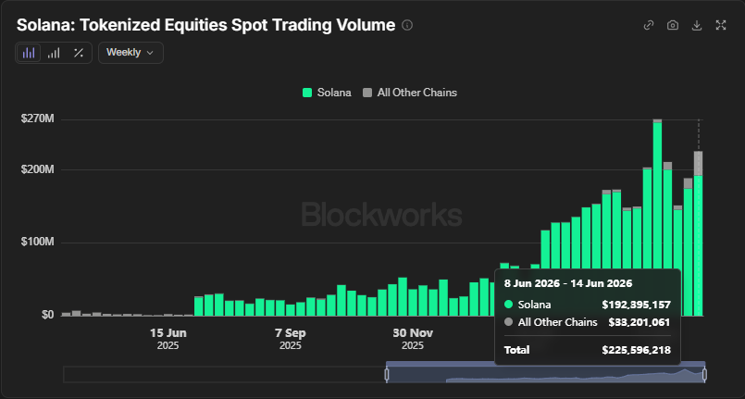Click the right handle of the range slider
This screenshot has width=745, height=399.
tap(704, 375)
